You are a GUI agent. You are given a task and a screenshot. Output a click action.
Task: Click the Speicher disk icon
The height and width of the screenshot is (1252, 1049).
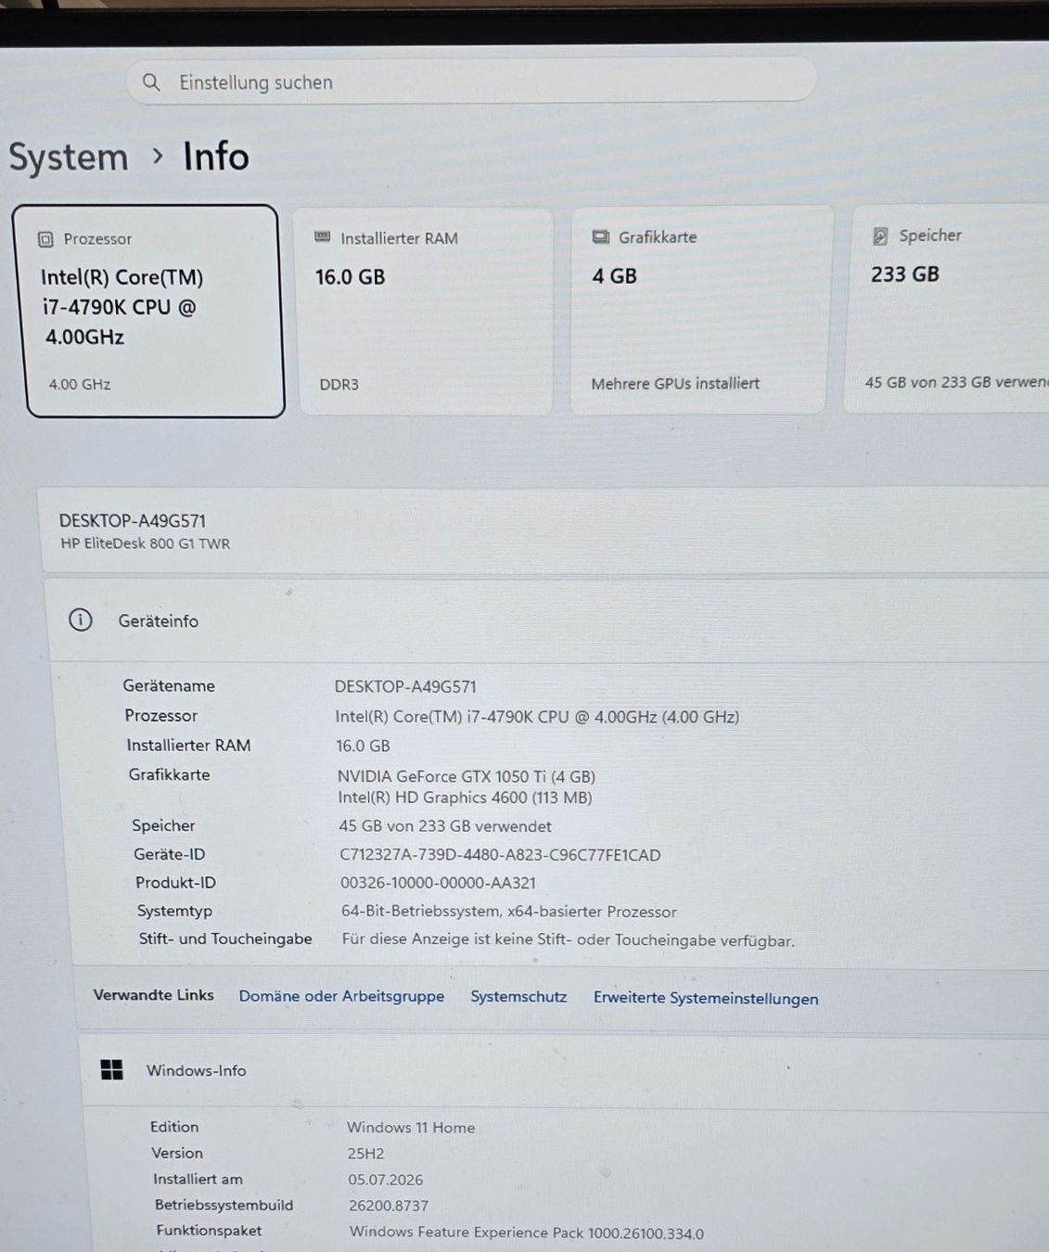pyautogui.click(x=880, y=236)
